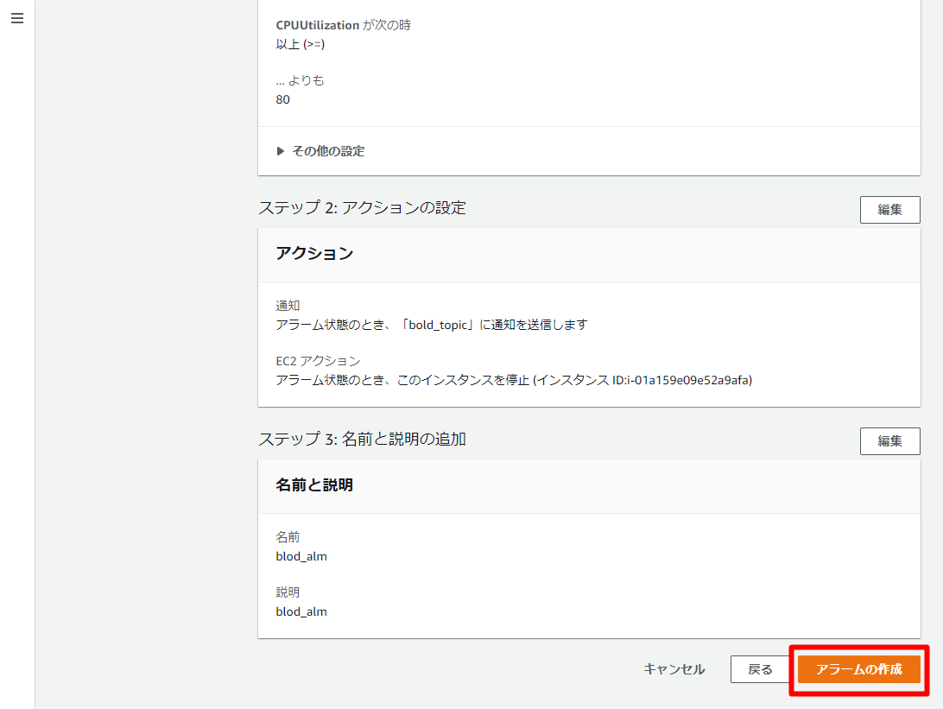This screenshot has width=943, height=709.
Task: Select description blod_alm under 説明
Action: 301,611
